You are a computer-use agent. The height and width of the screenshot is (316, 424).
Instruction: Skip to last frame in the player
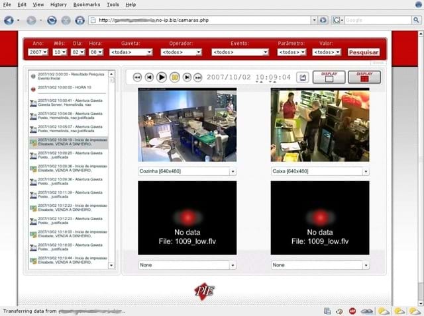click(x=198, y=78)
